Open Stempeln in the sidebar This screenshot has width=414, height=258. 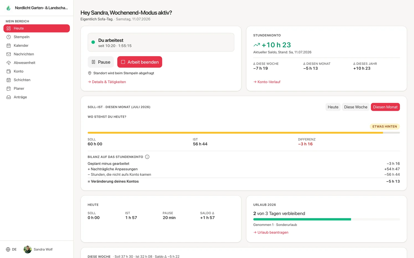point(36,37)
